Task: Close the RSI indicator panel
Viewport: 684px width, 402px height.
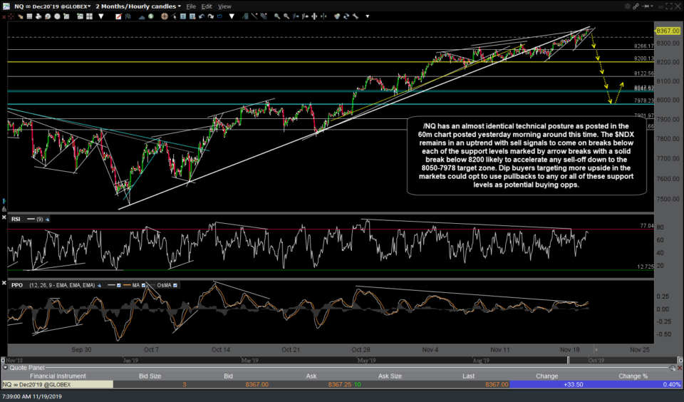Action: (4, 217)
